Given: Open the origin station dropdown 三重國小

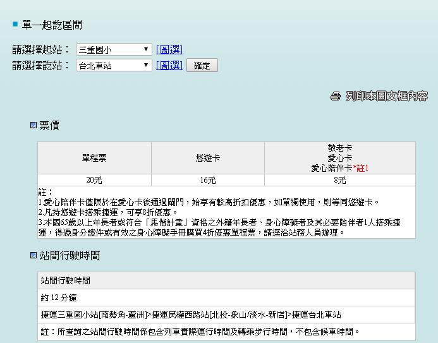Looking at the screenshot, I should click(x=114, y=50).
